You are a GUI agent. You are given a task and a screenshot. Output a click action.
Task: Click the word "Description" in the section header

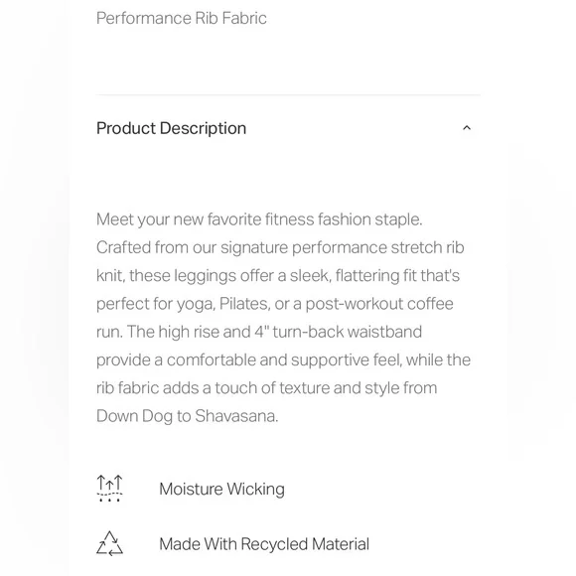tap(204, 128)
